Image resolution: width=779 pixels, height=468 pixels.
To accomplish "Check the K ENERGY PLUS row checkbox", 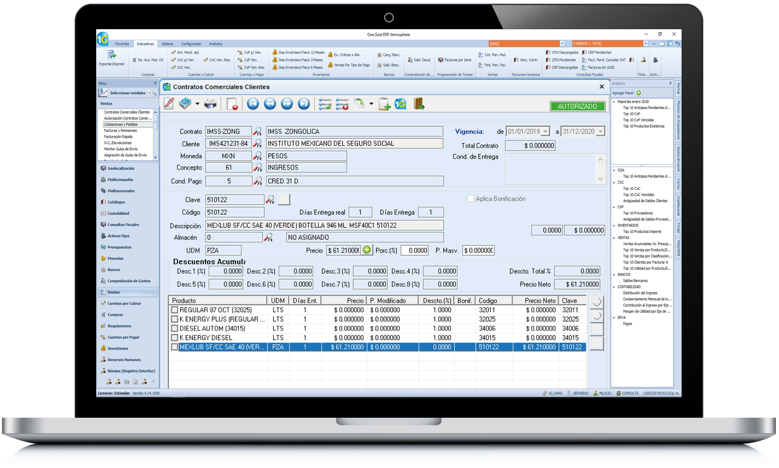I will click(x=174, y=319).
